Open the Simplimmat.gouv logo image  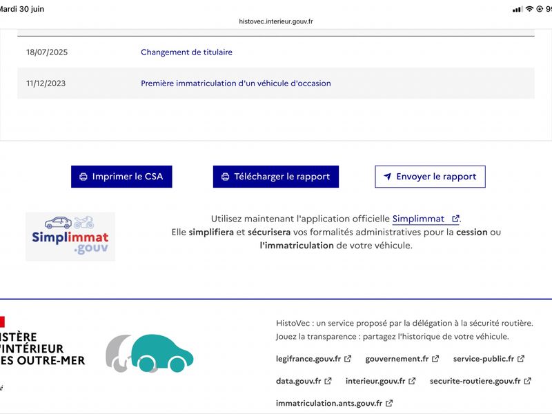point(70,236)
